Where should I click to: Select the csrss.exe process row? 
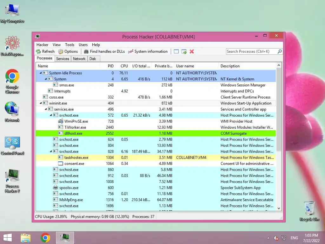click(x=156, y=97)
